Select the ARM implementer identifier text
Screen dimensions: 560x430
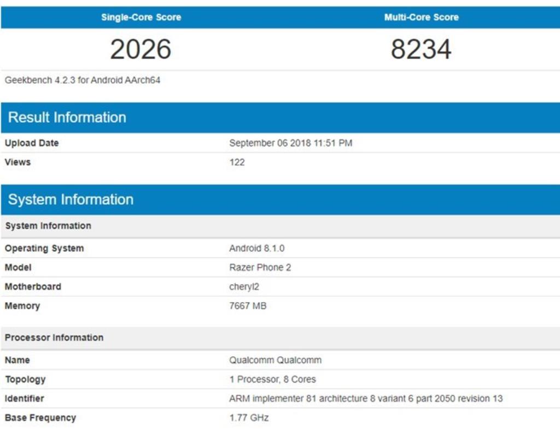tap(365, 399)
